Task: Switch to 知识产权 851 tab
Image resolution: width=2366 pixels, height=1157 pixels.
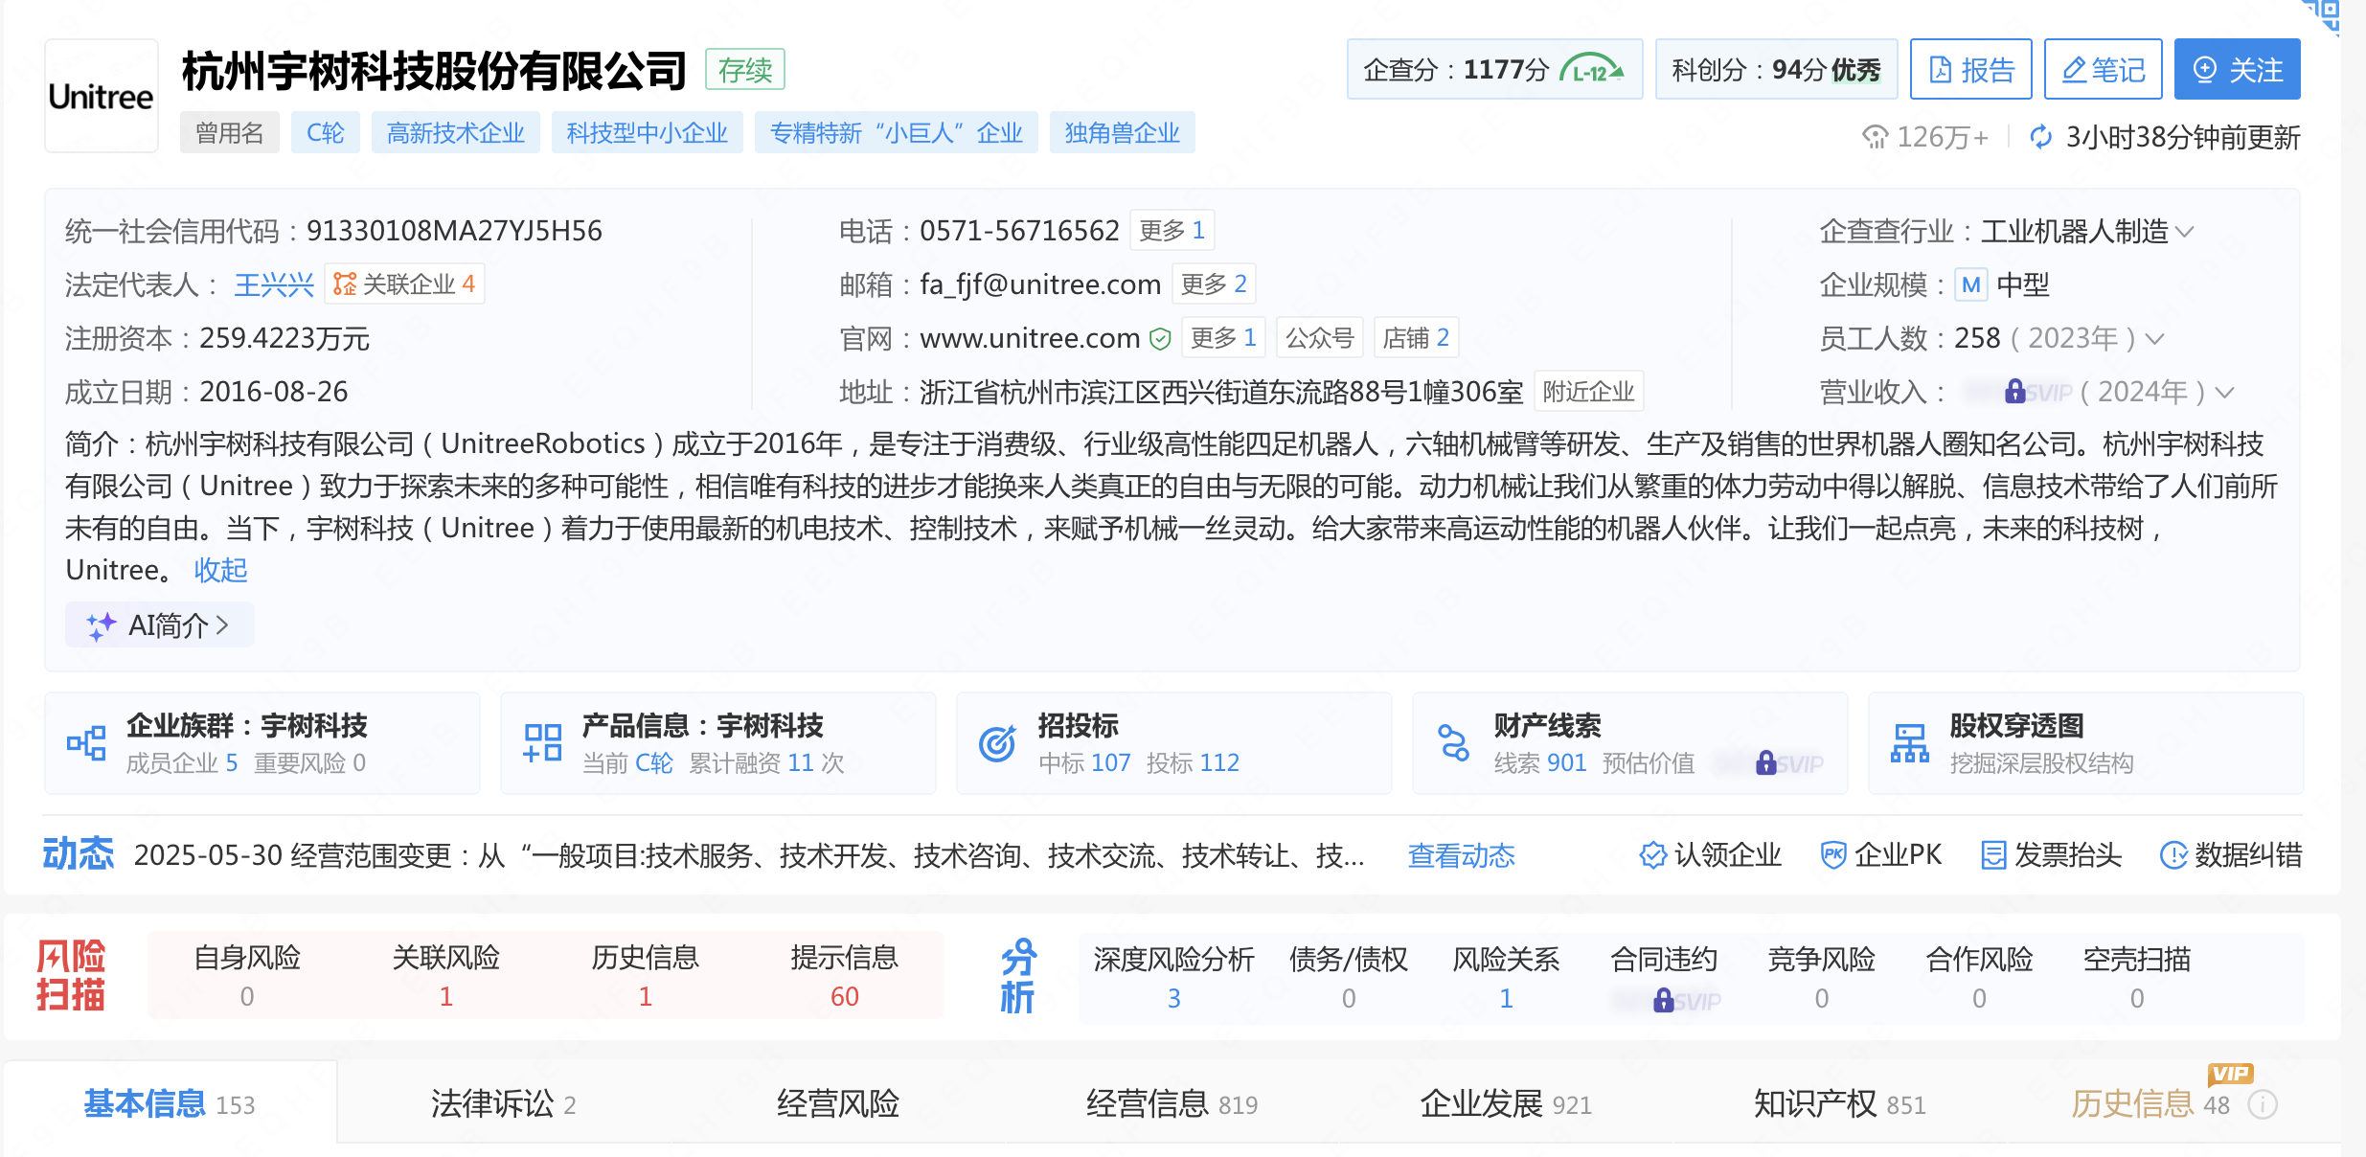Action: [x=1839, y=1104]
